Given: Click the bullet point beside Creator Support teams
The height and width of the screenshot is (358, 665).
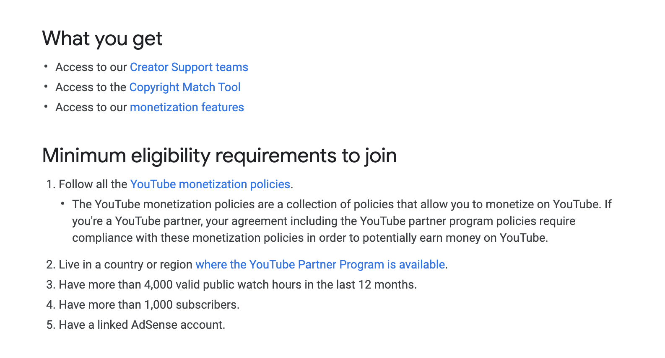Looking at the screenshot, I should coord(46,66).
